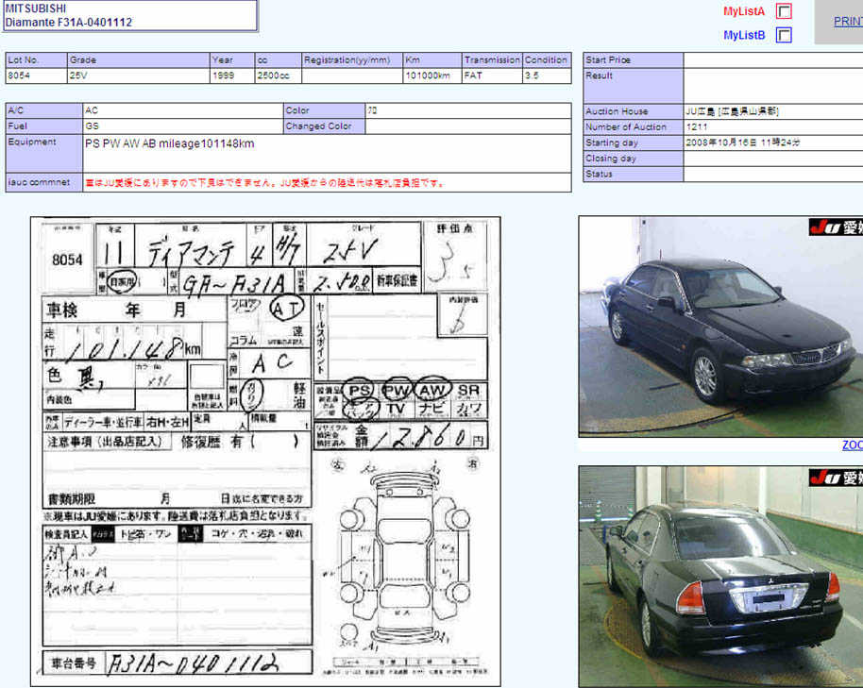Screen dimensions: 863x688
Task: Click the Result header cell
Action: [634, 86]
